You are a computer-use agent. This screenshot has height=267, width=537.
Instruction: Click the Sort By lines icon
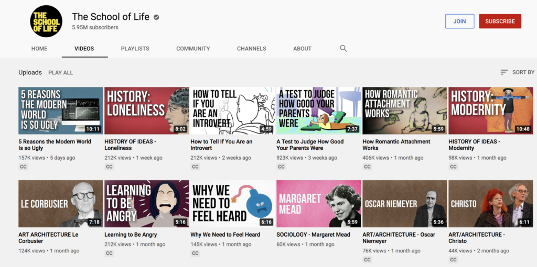coord(504,72)
